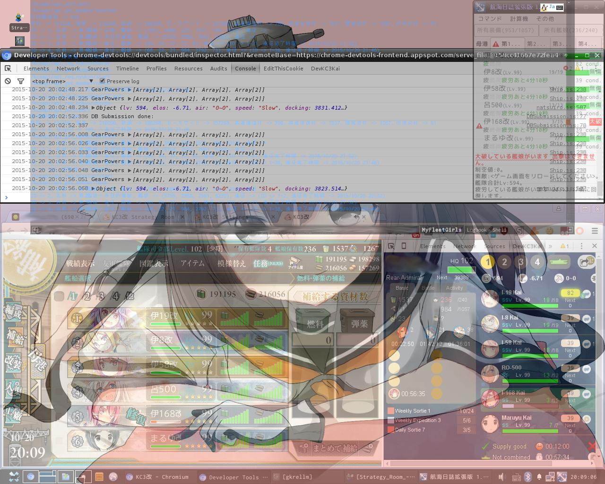The image size is (605, 484).
Task: Open the Audits tab
Action: pyautogui.click(x=218, y=69)
